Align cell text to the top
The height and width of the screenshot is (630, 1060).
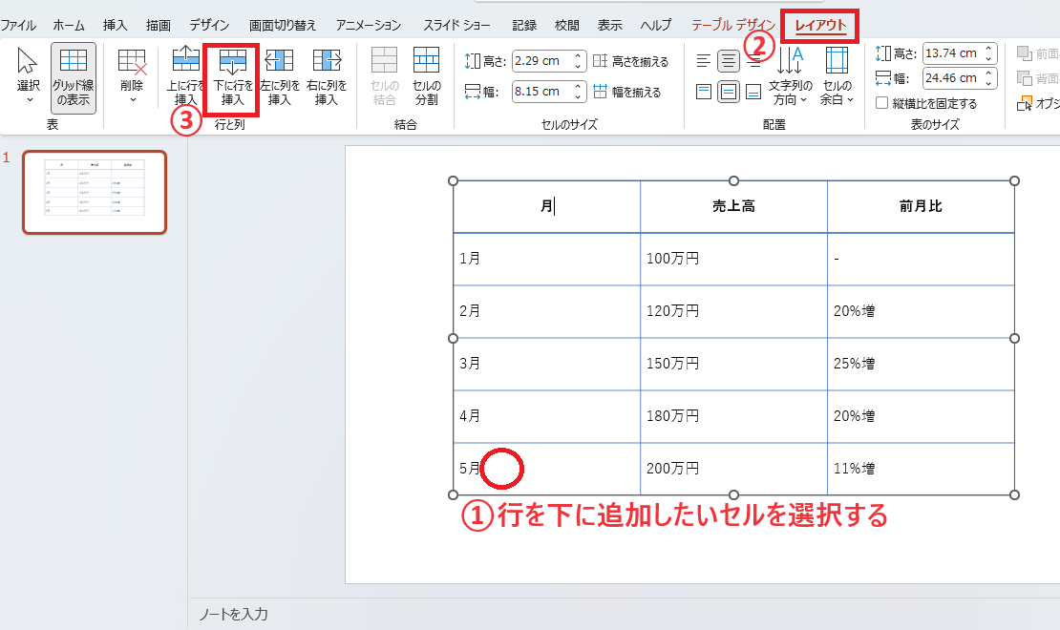click(704, 93)
